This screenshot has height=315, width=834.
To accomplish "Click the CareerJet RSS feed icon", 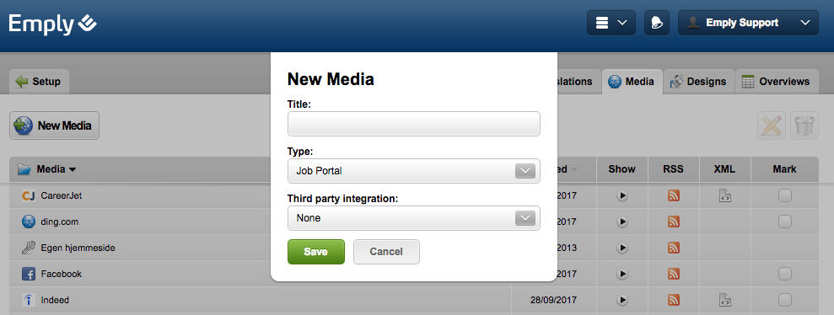I will tap(674, 195).
